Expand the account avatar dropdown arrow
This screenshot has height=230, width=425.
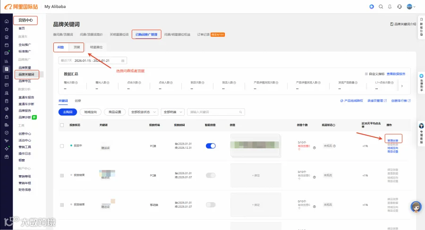click(414, 7)
